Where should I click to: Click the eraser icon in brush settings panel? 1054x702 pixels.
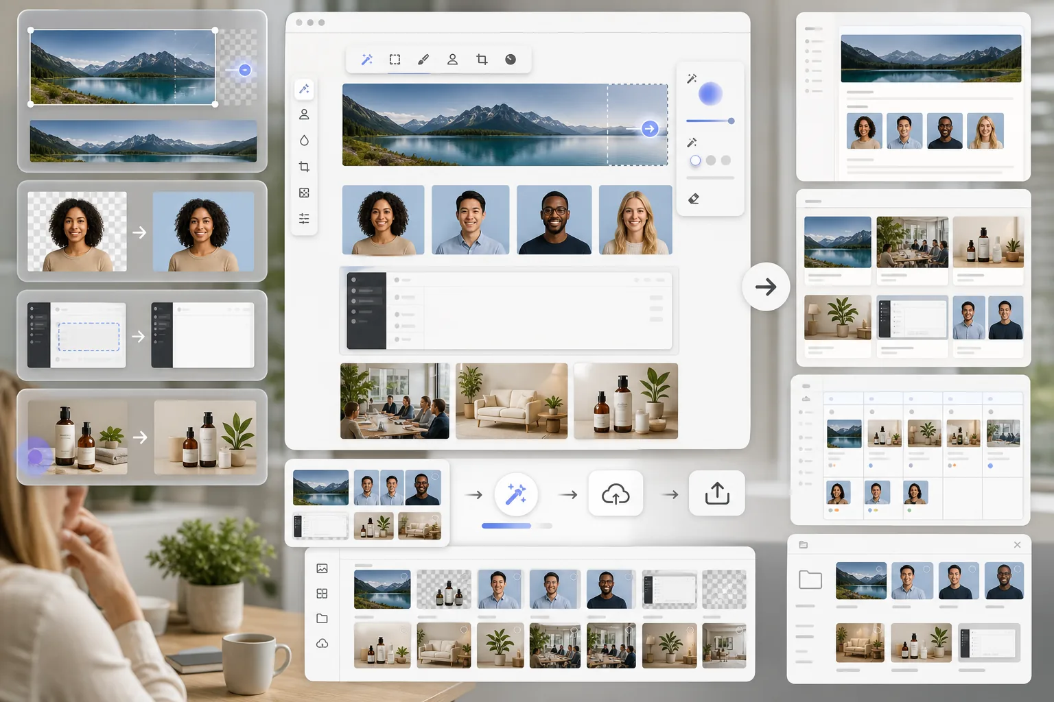coord(694,199)
